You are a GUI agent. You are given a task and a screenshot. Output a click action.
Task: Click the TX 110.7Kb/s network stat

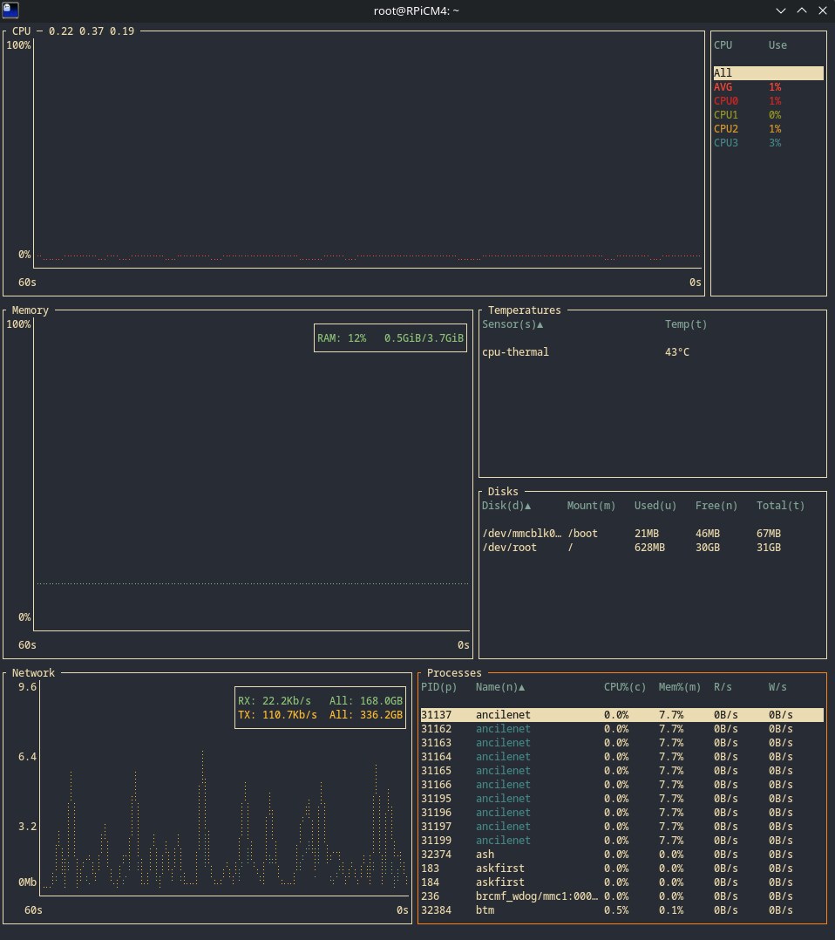tap(277, 715)
